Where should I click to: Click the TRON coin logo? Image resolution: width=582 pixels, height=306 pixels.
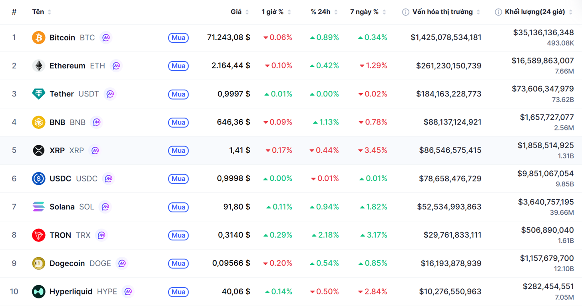[x=38, y=235]
